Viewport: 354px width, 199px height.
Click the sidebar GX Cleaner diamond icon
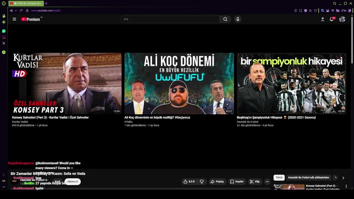[4, 22]
